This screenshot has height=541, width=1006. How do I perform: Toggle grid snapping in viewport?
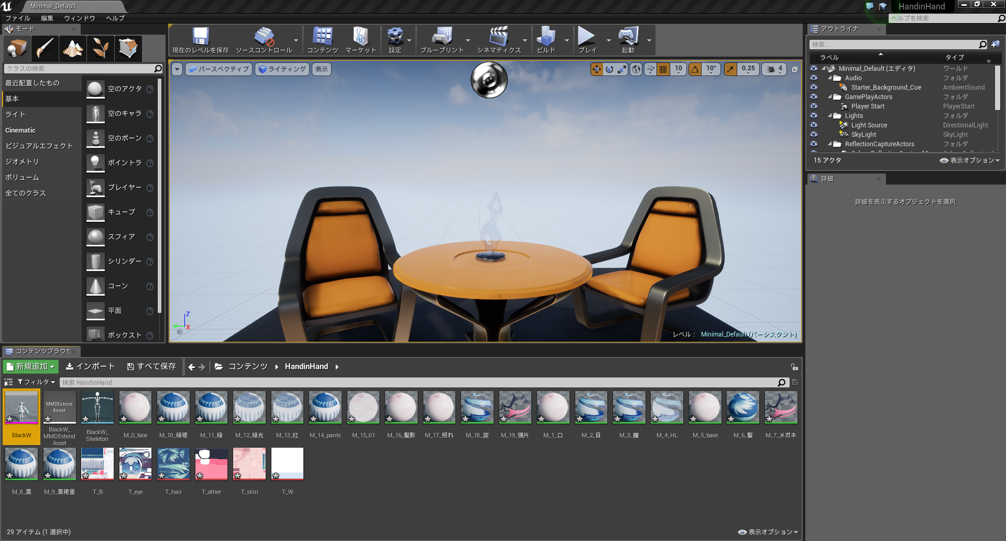pyautogui.click(x=663, y=69)
